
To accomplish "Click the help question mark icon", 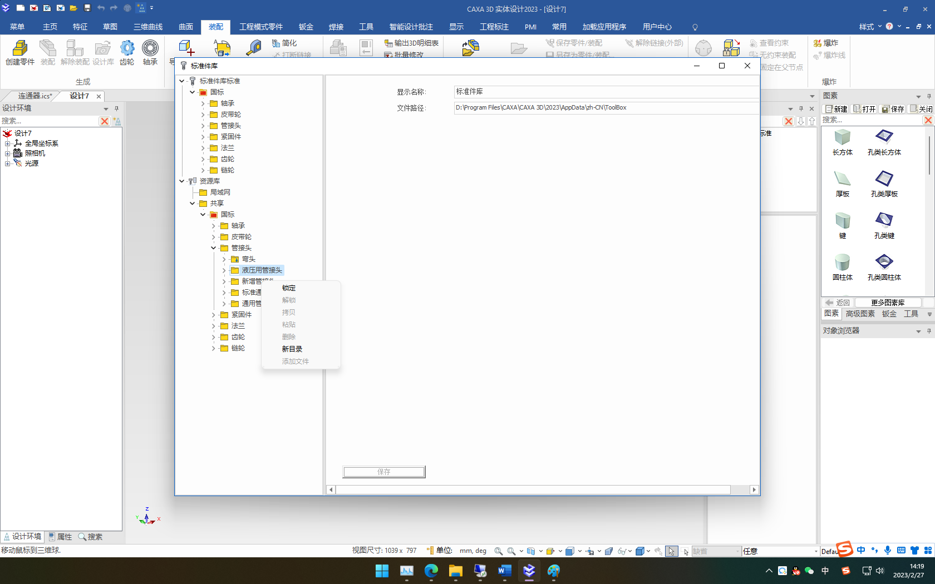I will pyautogui.click(x=889, y=27).
